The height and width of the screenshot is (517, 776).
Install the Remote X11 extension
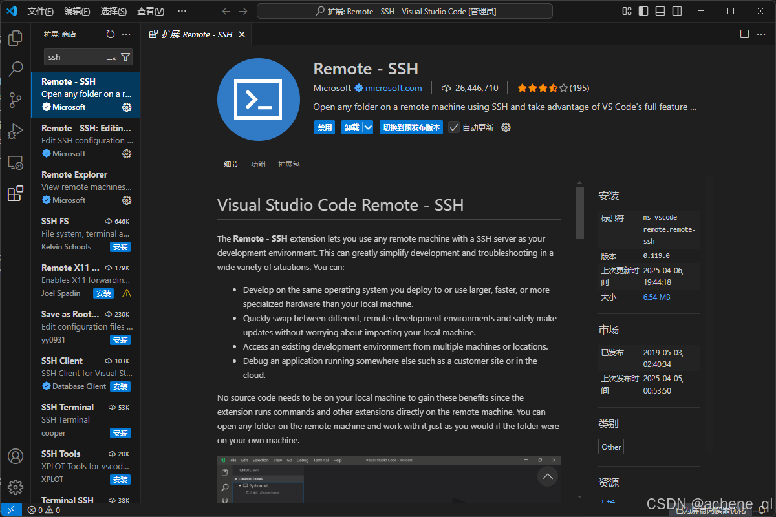pyautogui.click(x=103, y=293)
